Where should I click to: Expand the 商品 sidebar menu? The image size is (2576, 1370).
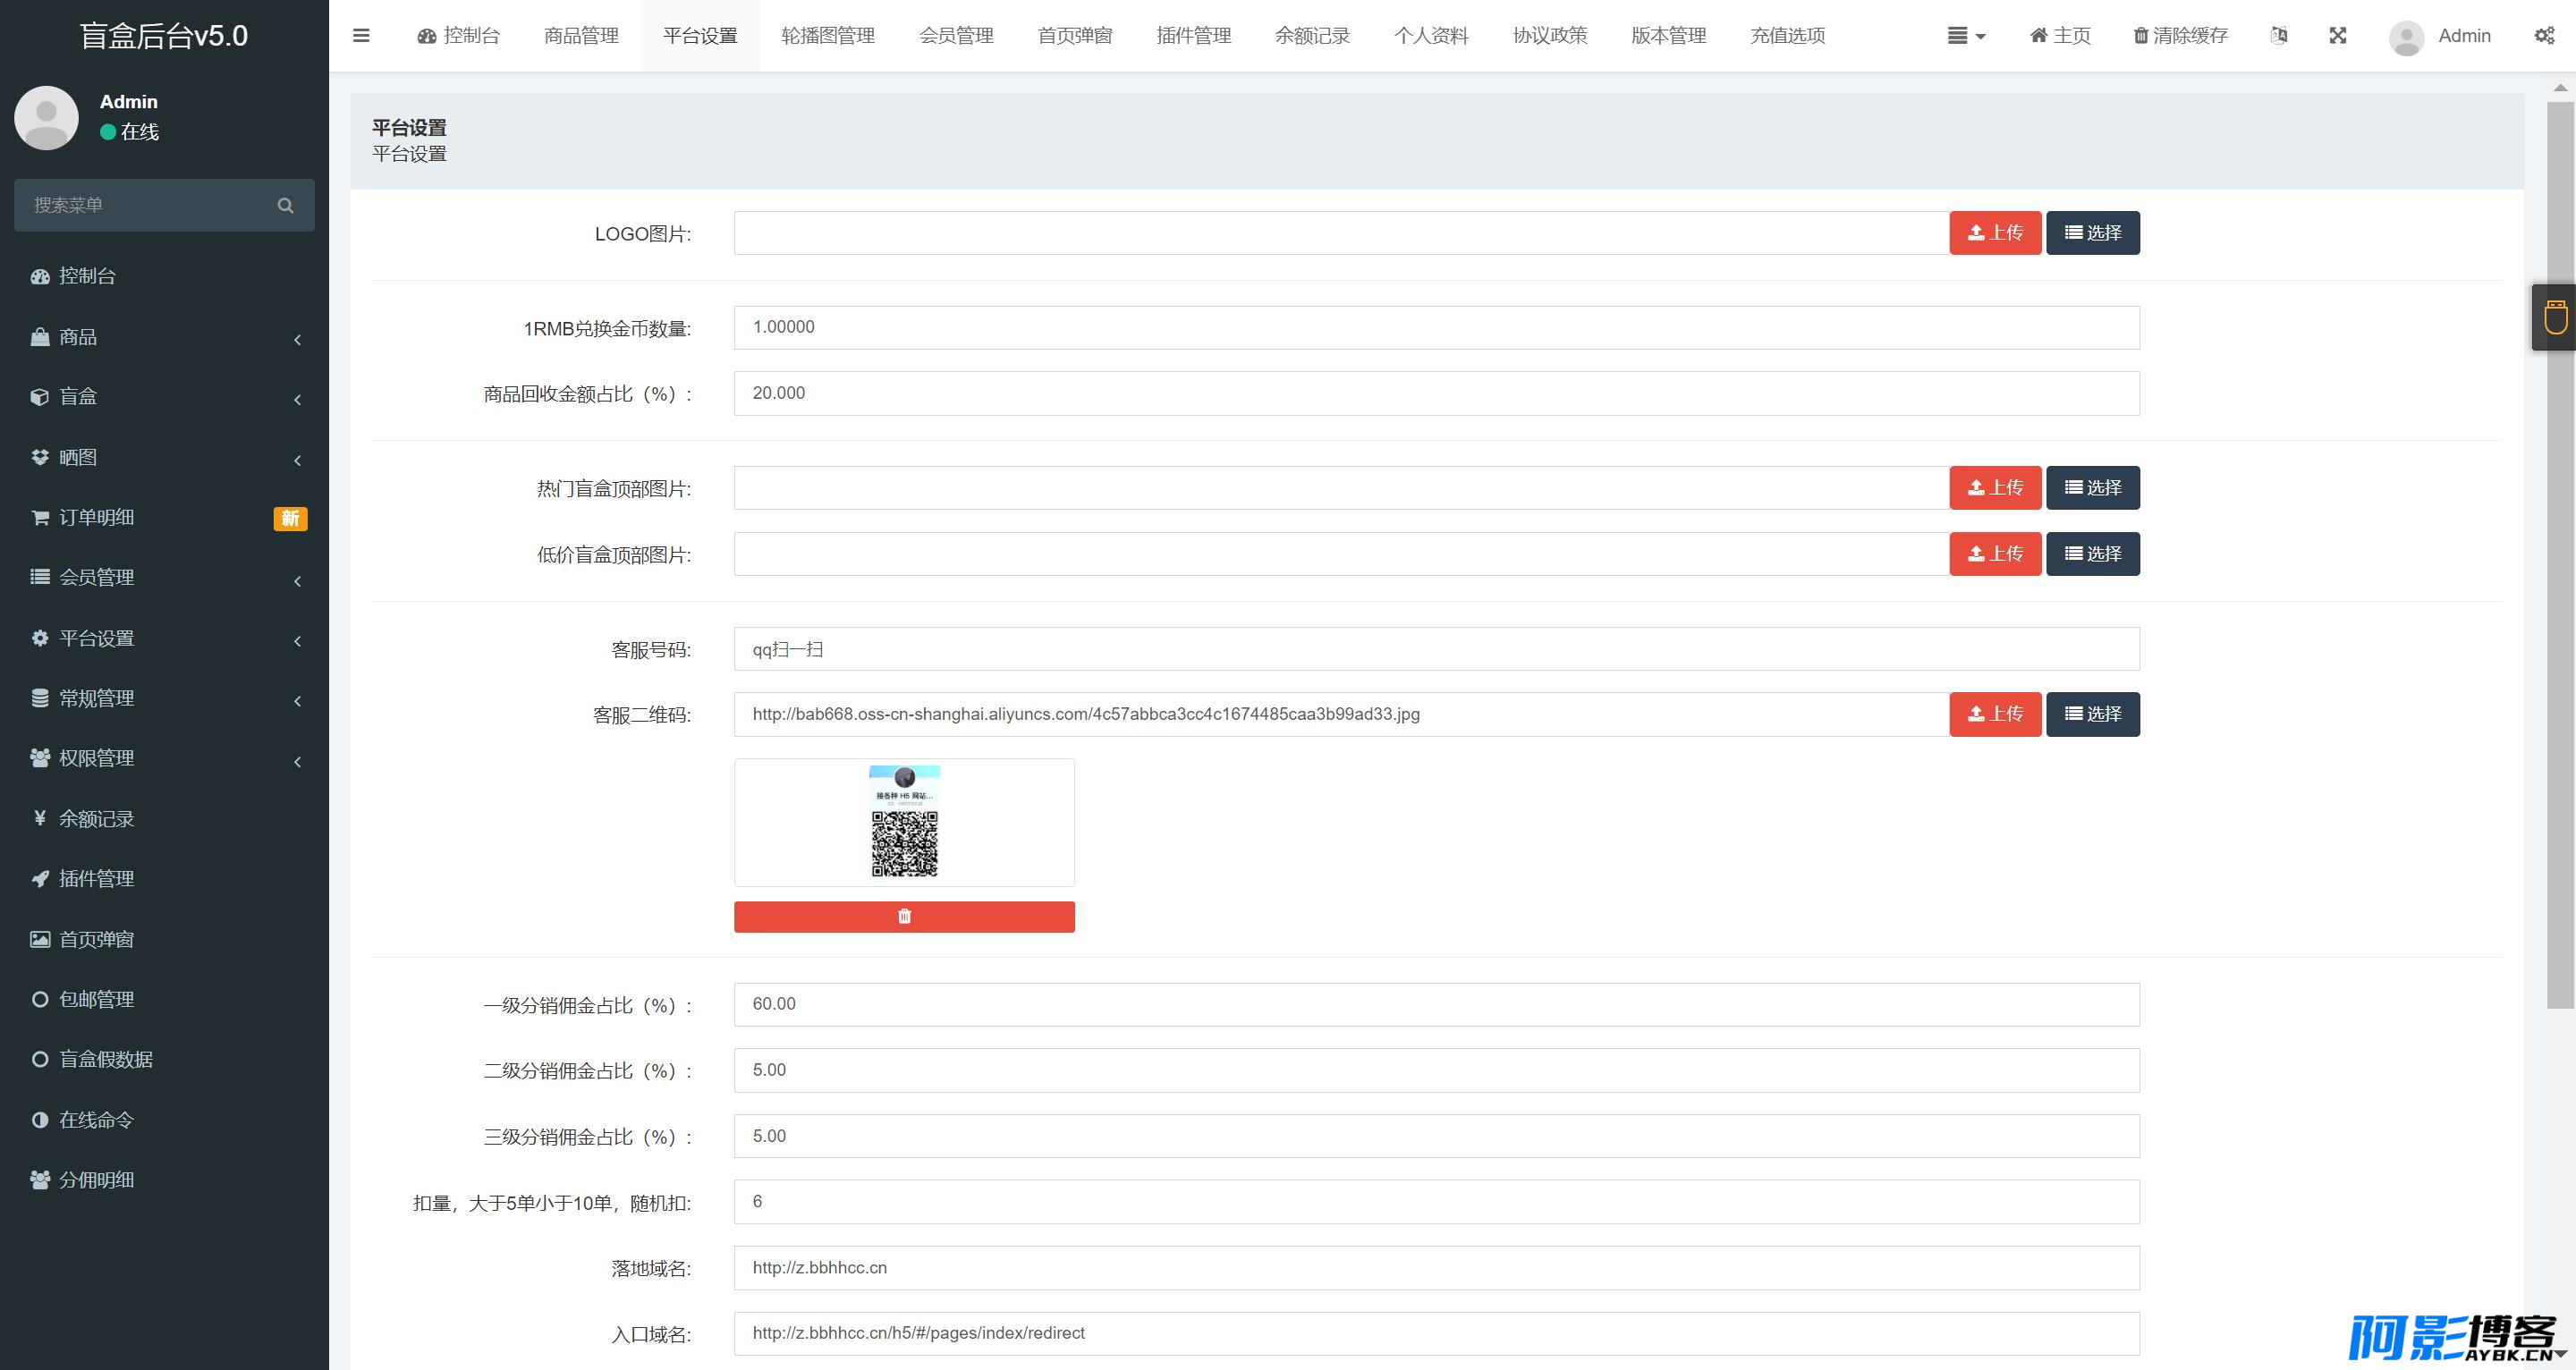tap(164, 337)
